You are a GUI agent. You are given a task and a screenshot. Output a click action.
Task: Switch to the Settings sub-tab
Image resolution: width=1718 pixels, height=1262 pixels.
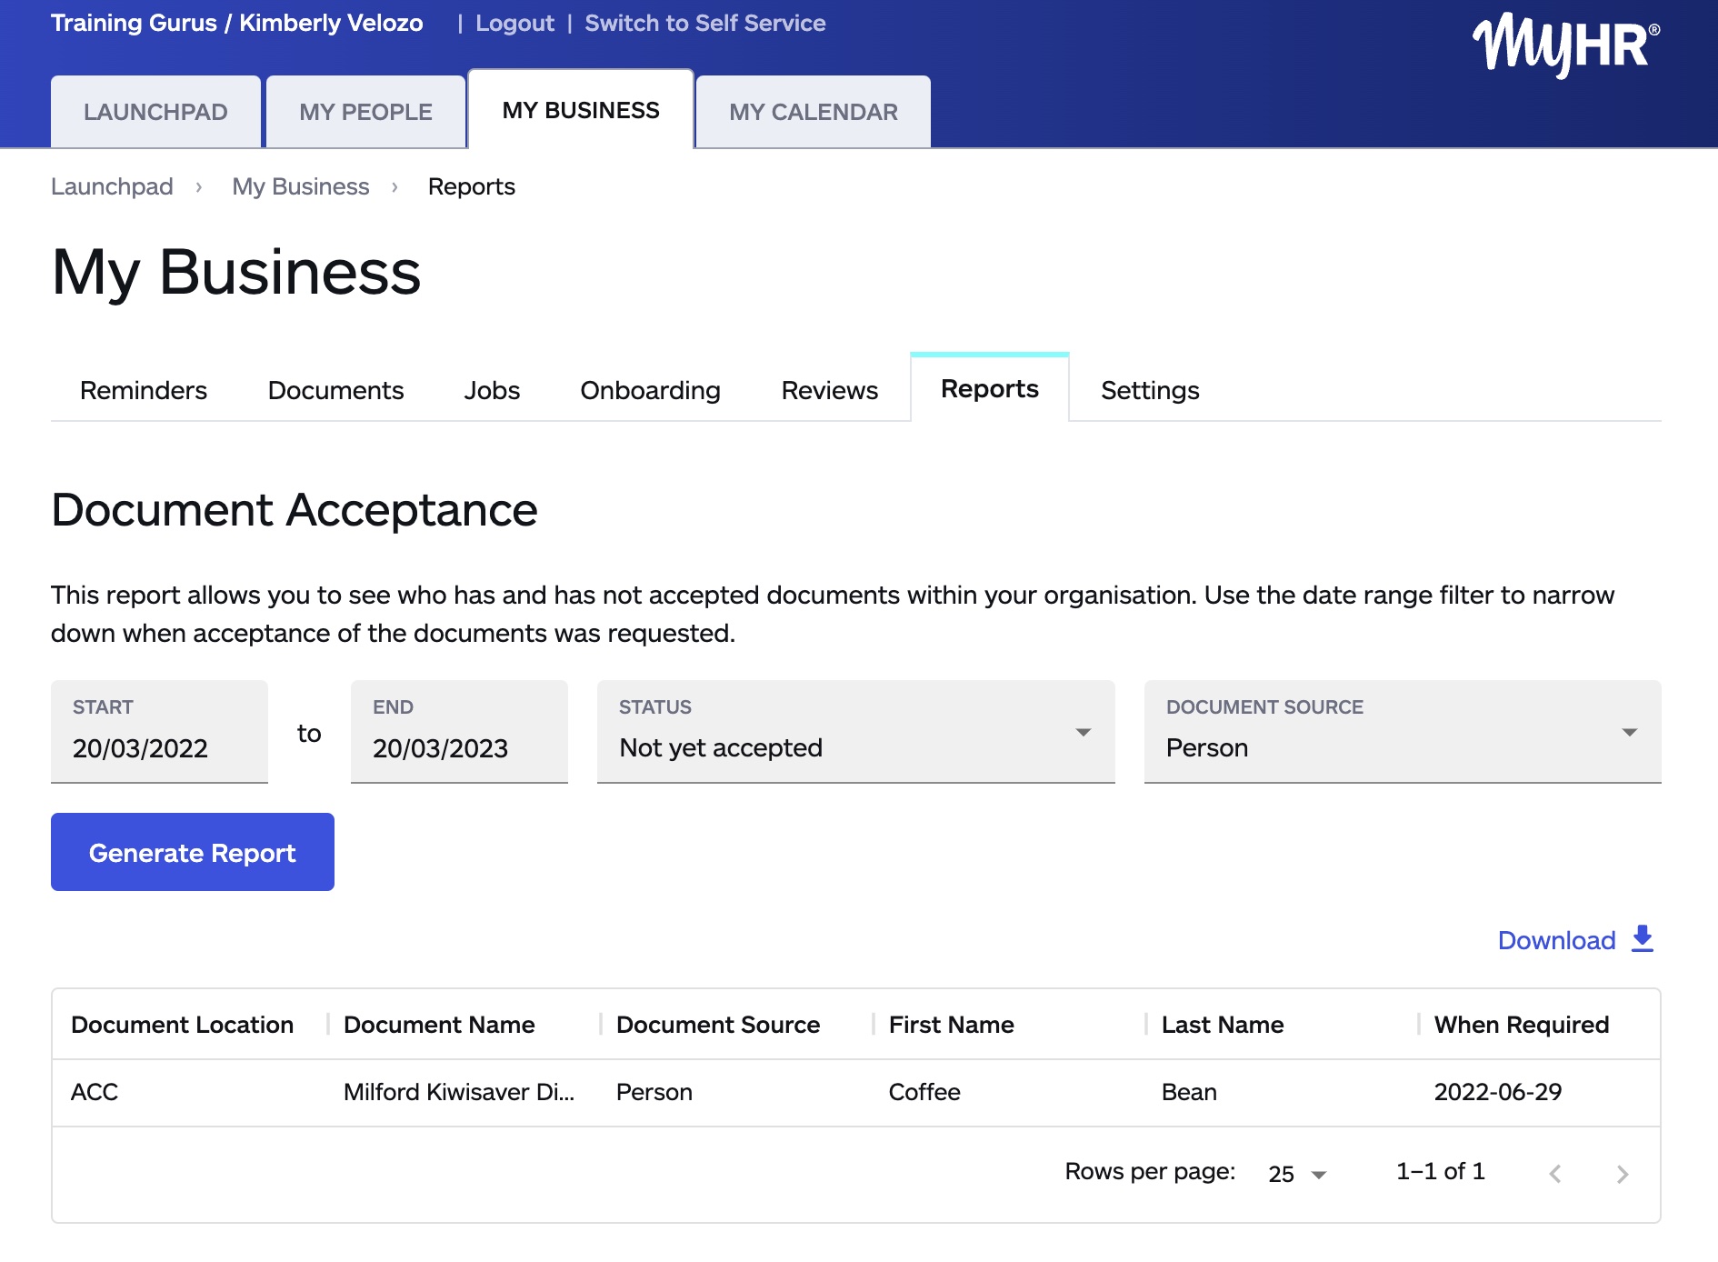click(1150, 390)
